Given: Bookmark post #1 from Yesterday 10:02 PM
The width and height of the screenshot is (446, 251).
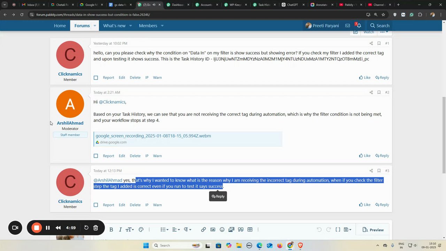Looking at the screenshot, I should click(x=379, y=44).
